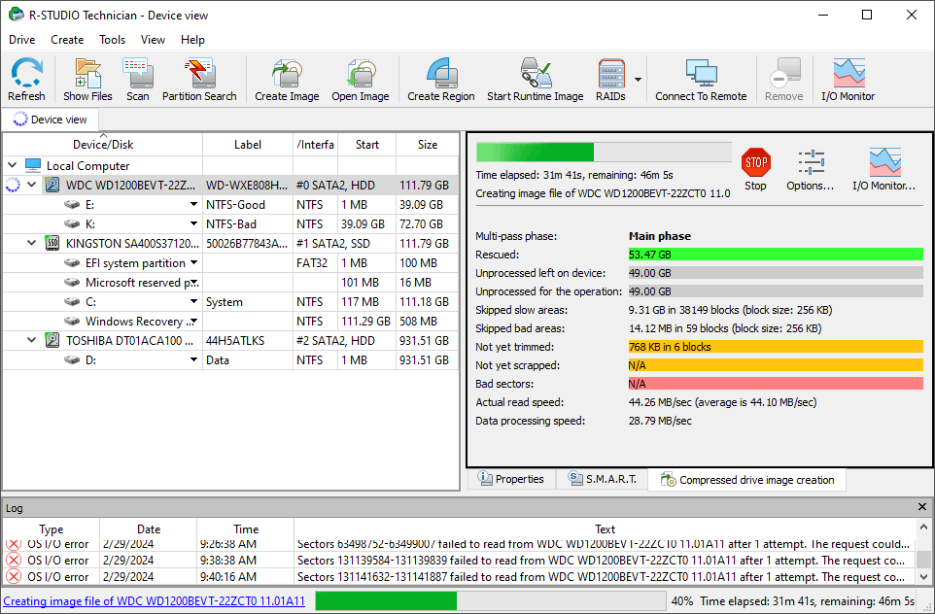
Task: Click the green Rescued 53.47 GB bar
Action: tap(776, 255)
